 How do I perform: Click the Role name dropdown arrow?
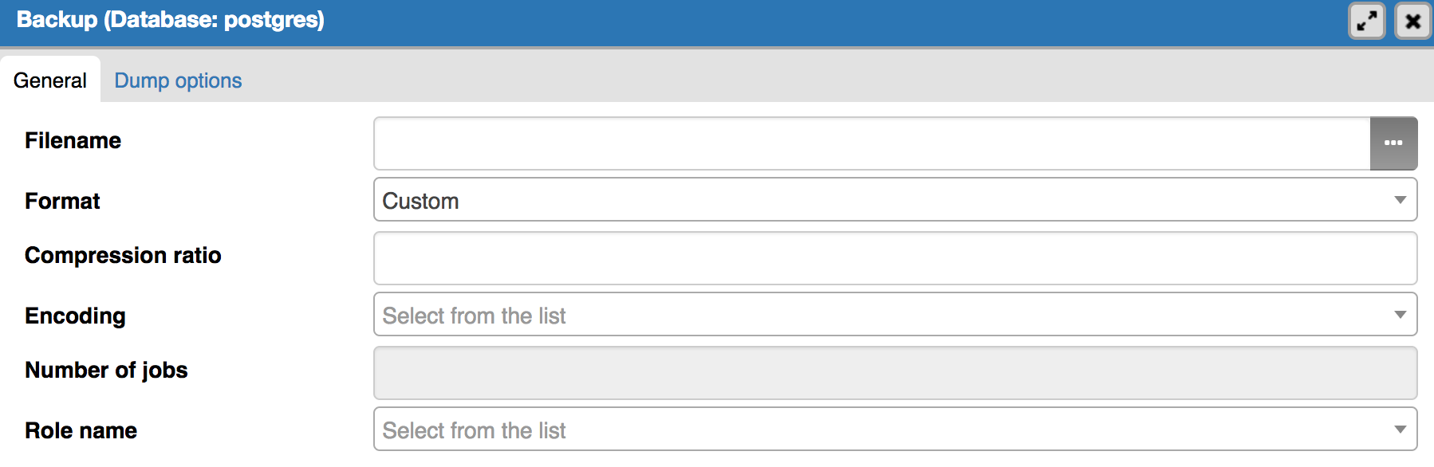coord(1400,430)
